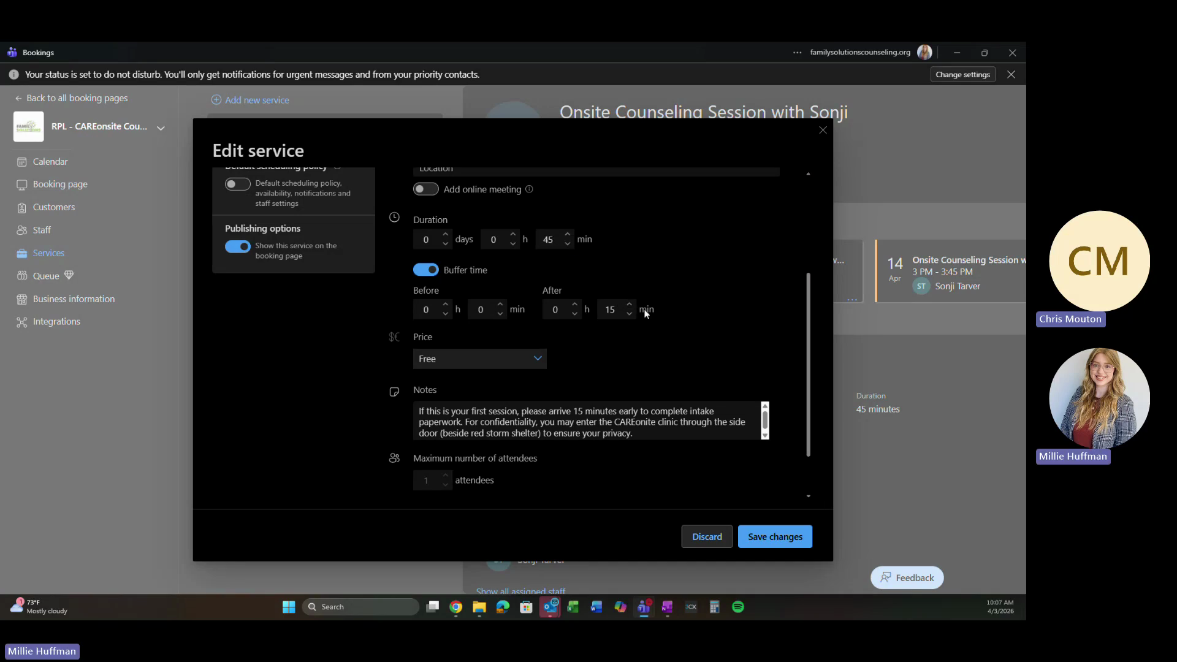This screenshot has height=662, width=1177.
Task: Decrease After buffer minutes value
Action: click(x=629, y=314)
